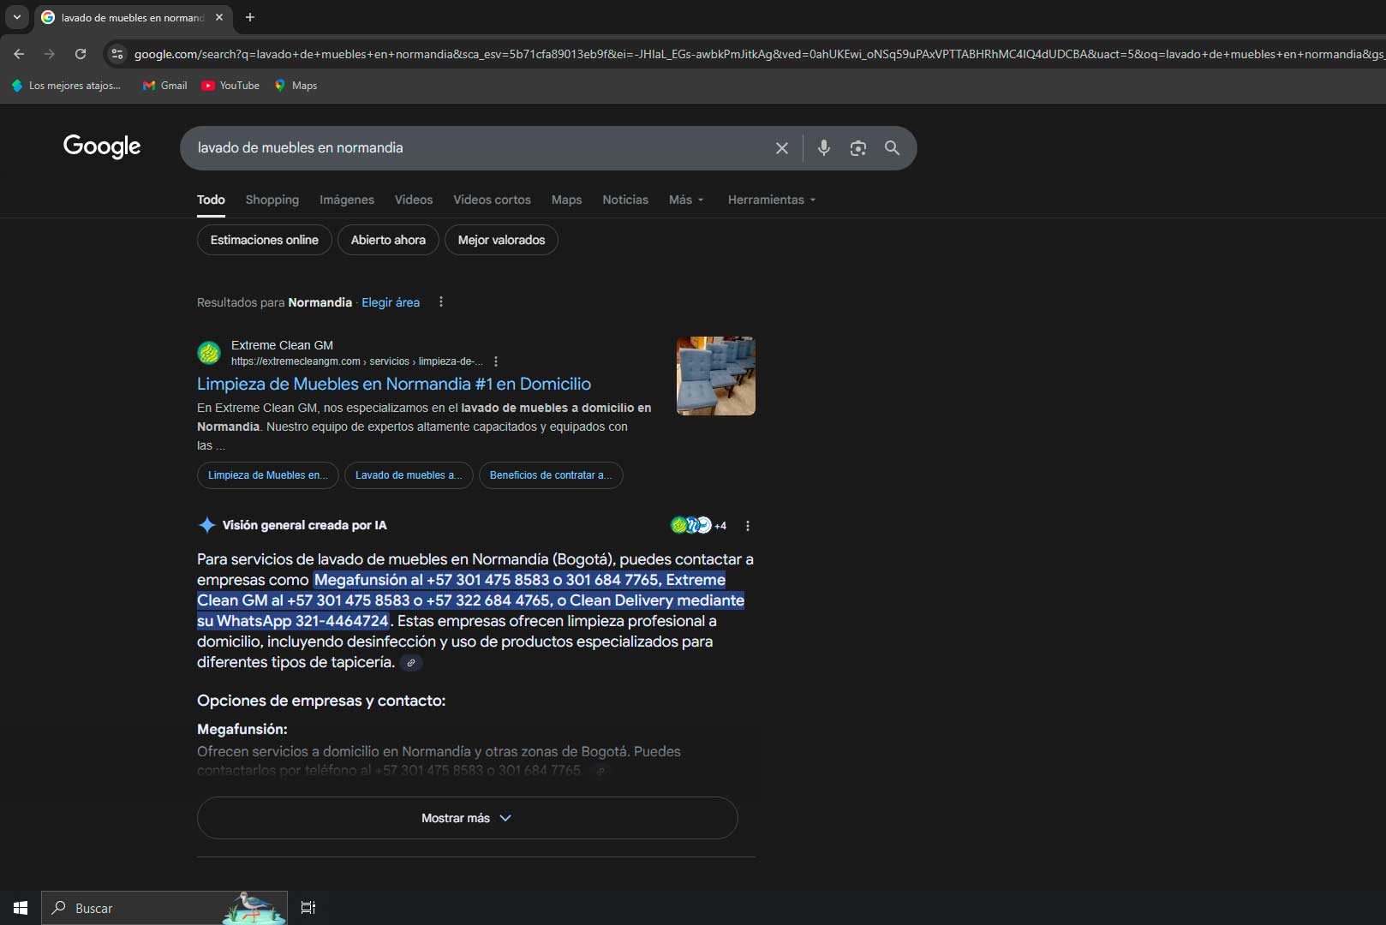
Task: Open the YouTube bookmark
Action: pos(230,86)
